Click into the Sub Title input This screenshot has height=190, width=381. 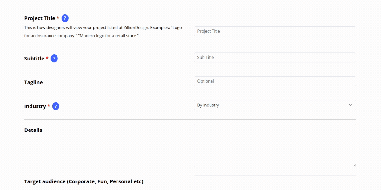tap(275, 57)
